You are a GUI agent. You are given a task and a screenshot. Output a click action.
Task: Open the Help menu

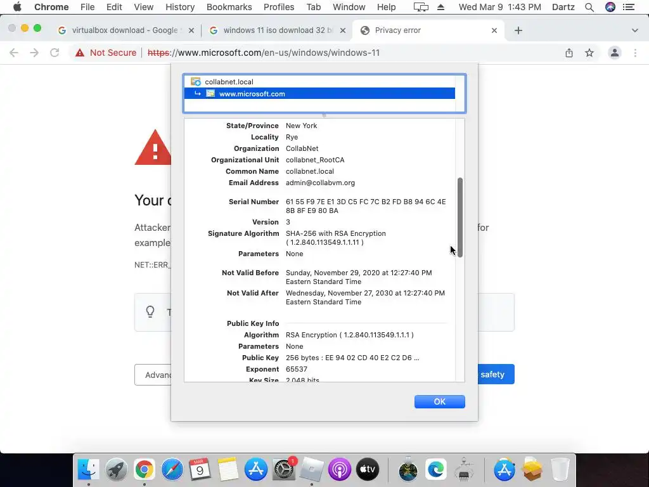coord(386,7)
